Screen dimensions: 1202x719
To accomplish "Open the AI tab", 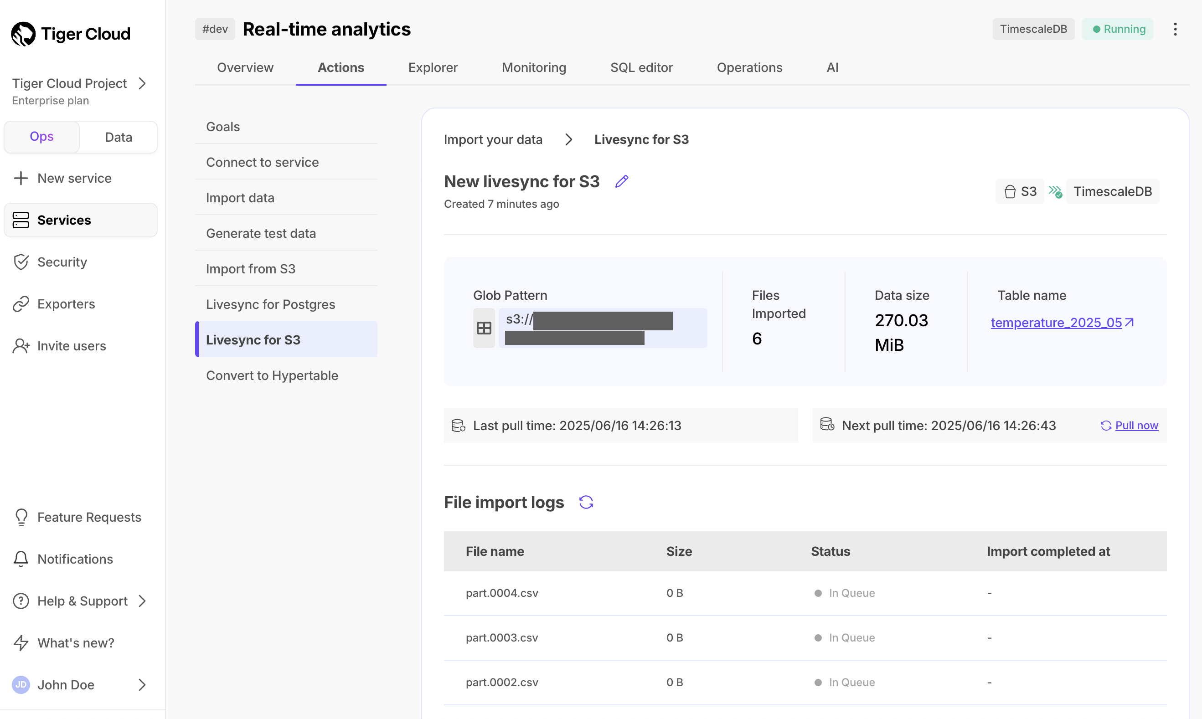I will (x=832, y=67).
